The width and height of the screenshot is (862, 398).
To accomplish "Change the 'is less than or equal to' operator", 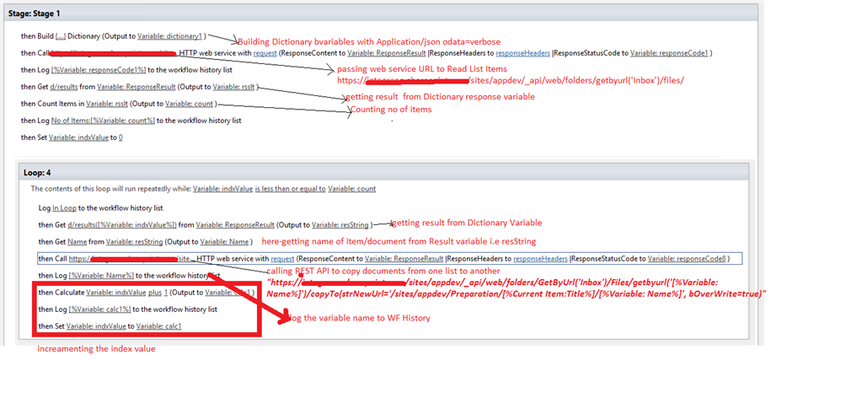I will click(290, 189).
